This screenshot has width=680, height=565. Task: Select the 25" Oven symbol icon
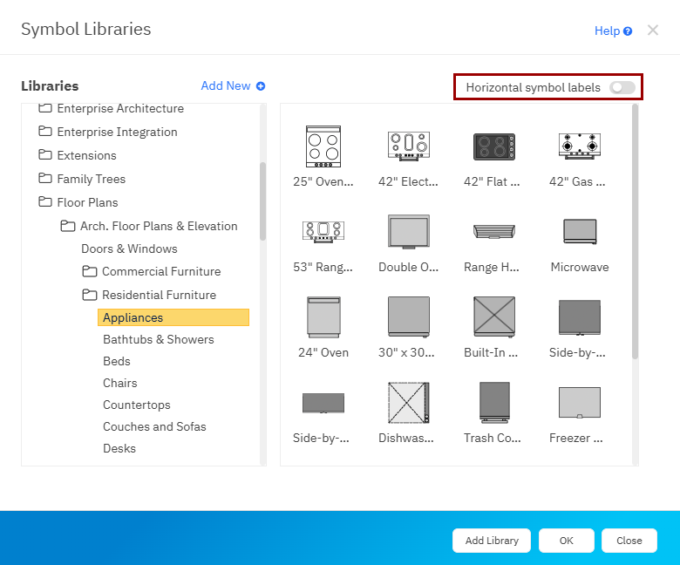(323, 146)
